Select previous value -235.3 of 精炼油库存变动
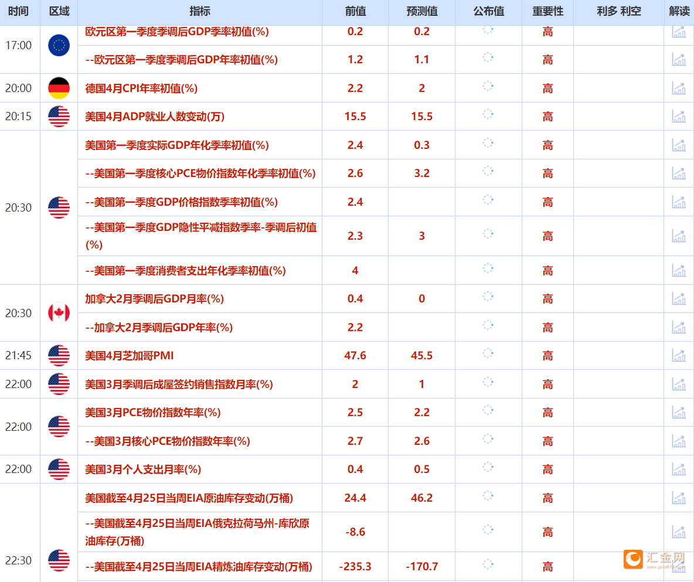694x582 pixels. coord(355,567)
